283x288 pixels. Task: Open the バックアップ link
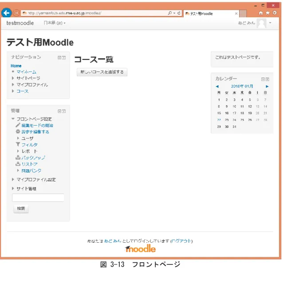coord(33,158)
